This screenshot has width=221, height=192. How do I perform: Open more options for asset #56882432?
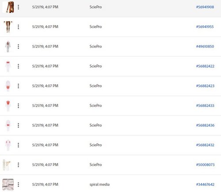19,145
